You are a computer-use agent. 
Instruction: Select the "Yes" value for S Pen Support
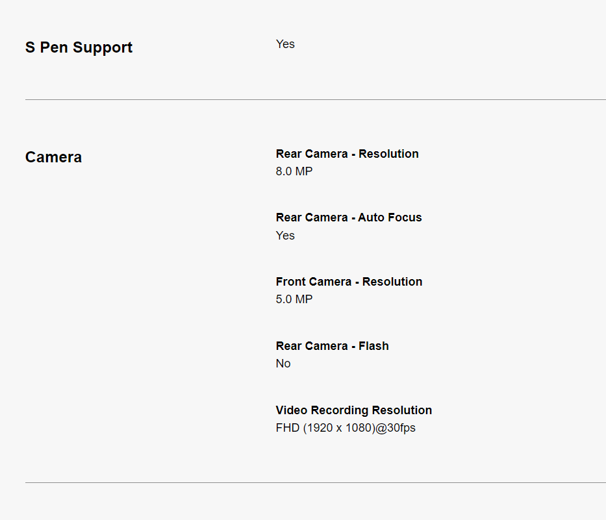285,44
